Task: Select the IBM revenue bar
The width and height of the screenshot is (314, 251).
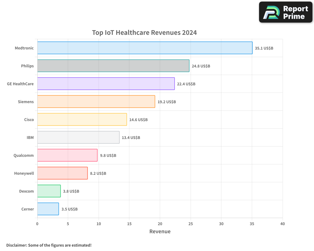Action: (78, 137)
